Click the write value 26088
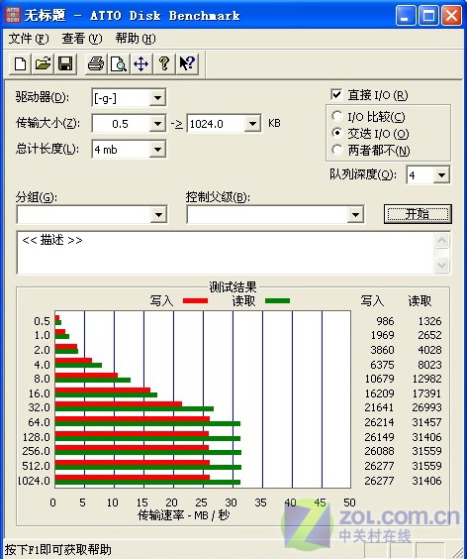 [x=380, y=451]
